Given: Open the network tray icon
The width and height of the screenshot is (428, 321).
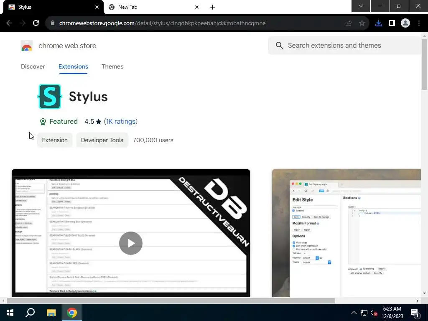Looking at the screenshot, I should click(364, 313).
